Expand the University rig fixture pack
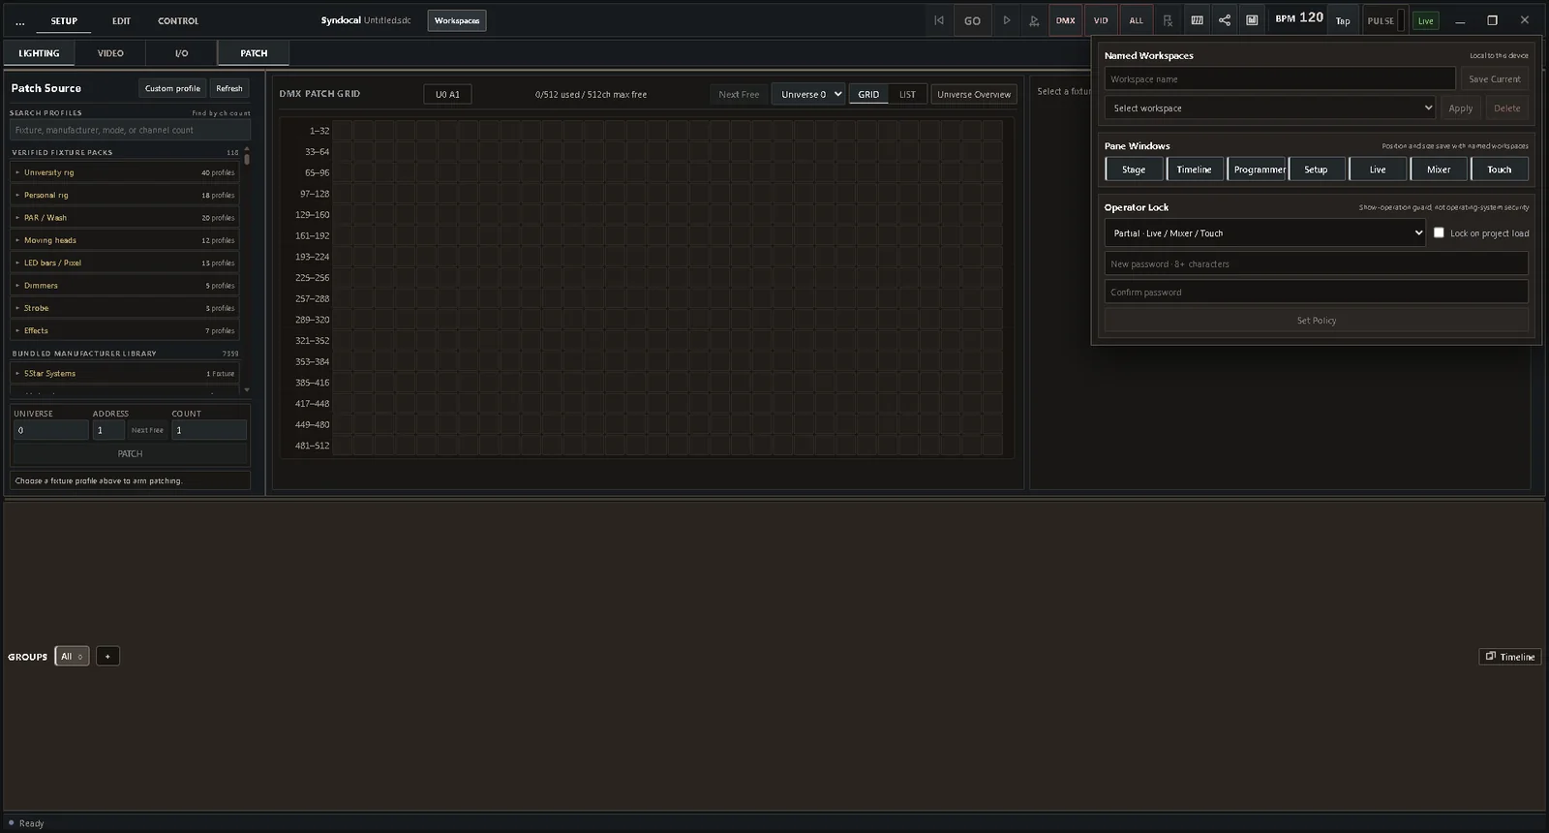Screen dimensions: 1549x833 [x=125, y=172]
